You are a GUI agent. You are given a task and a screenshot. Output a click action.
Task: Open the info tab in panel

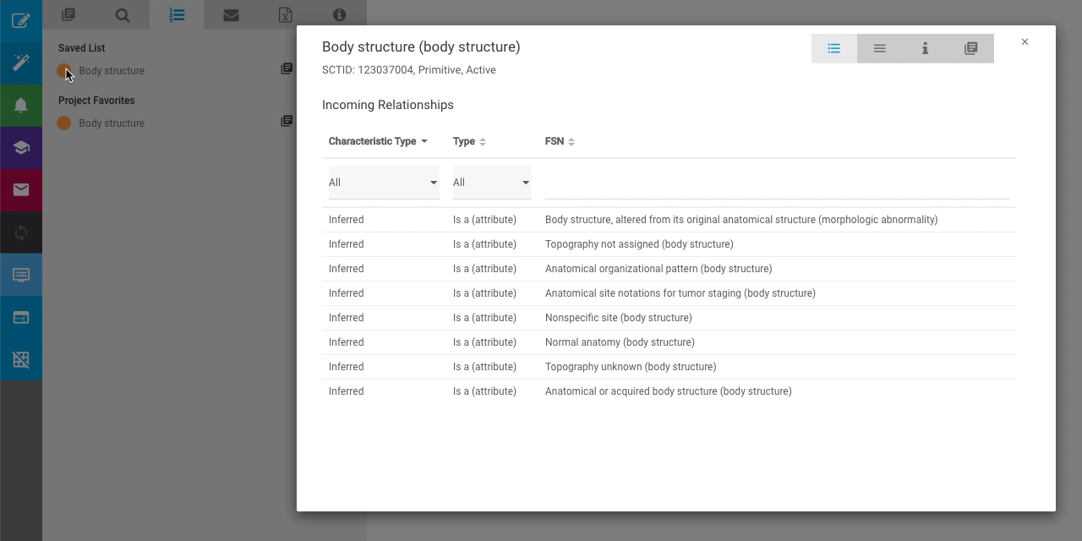[x=339, y=14]
